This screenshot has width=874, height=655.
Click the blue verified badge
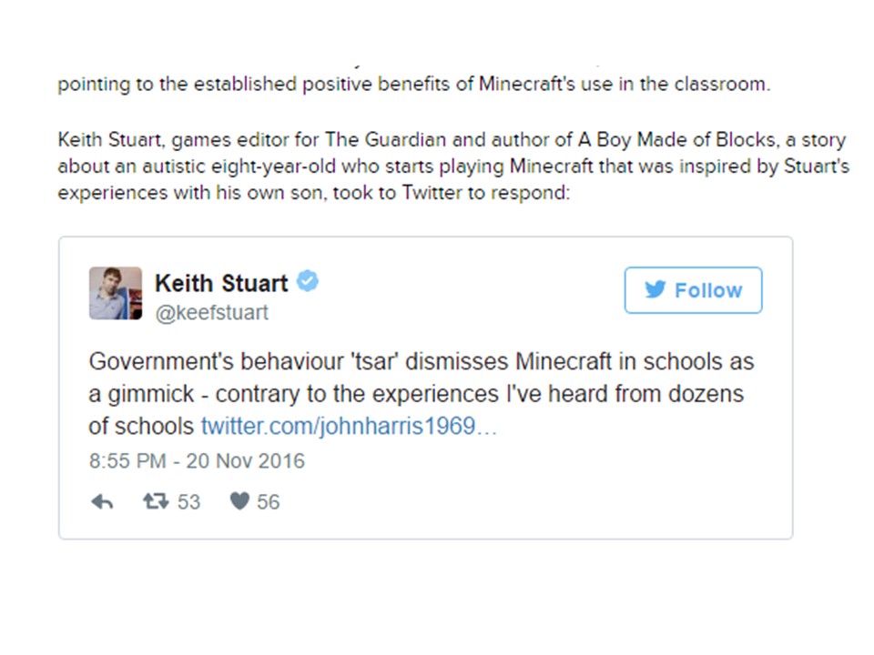tap(307, 281)
